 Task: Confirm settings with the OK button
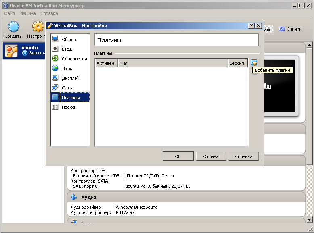pyautogui.click(x=178, y=156)
